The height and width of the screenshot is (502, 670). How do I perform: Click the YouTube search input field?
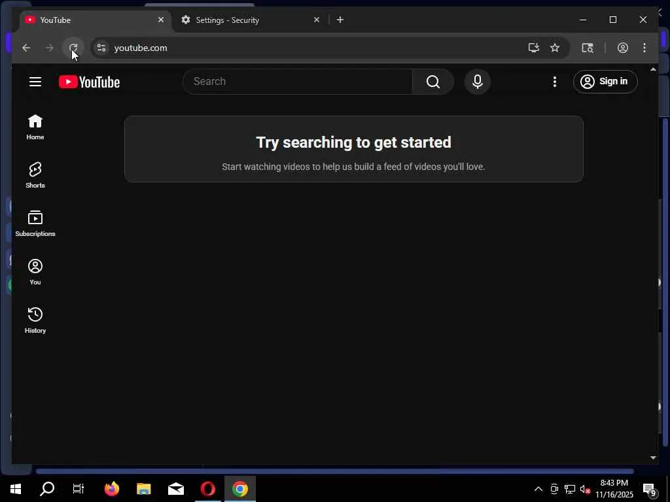[x=298, y=82]
